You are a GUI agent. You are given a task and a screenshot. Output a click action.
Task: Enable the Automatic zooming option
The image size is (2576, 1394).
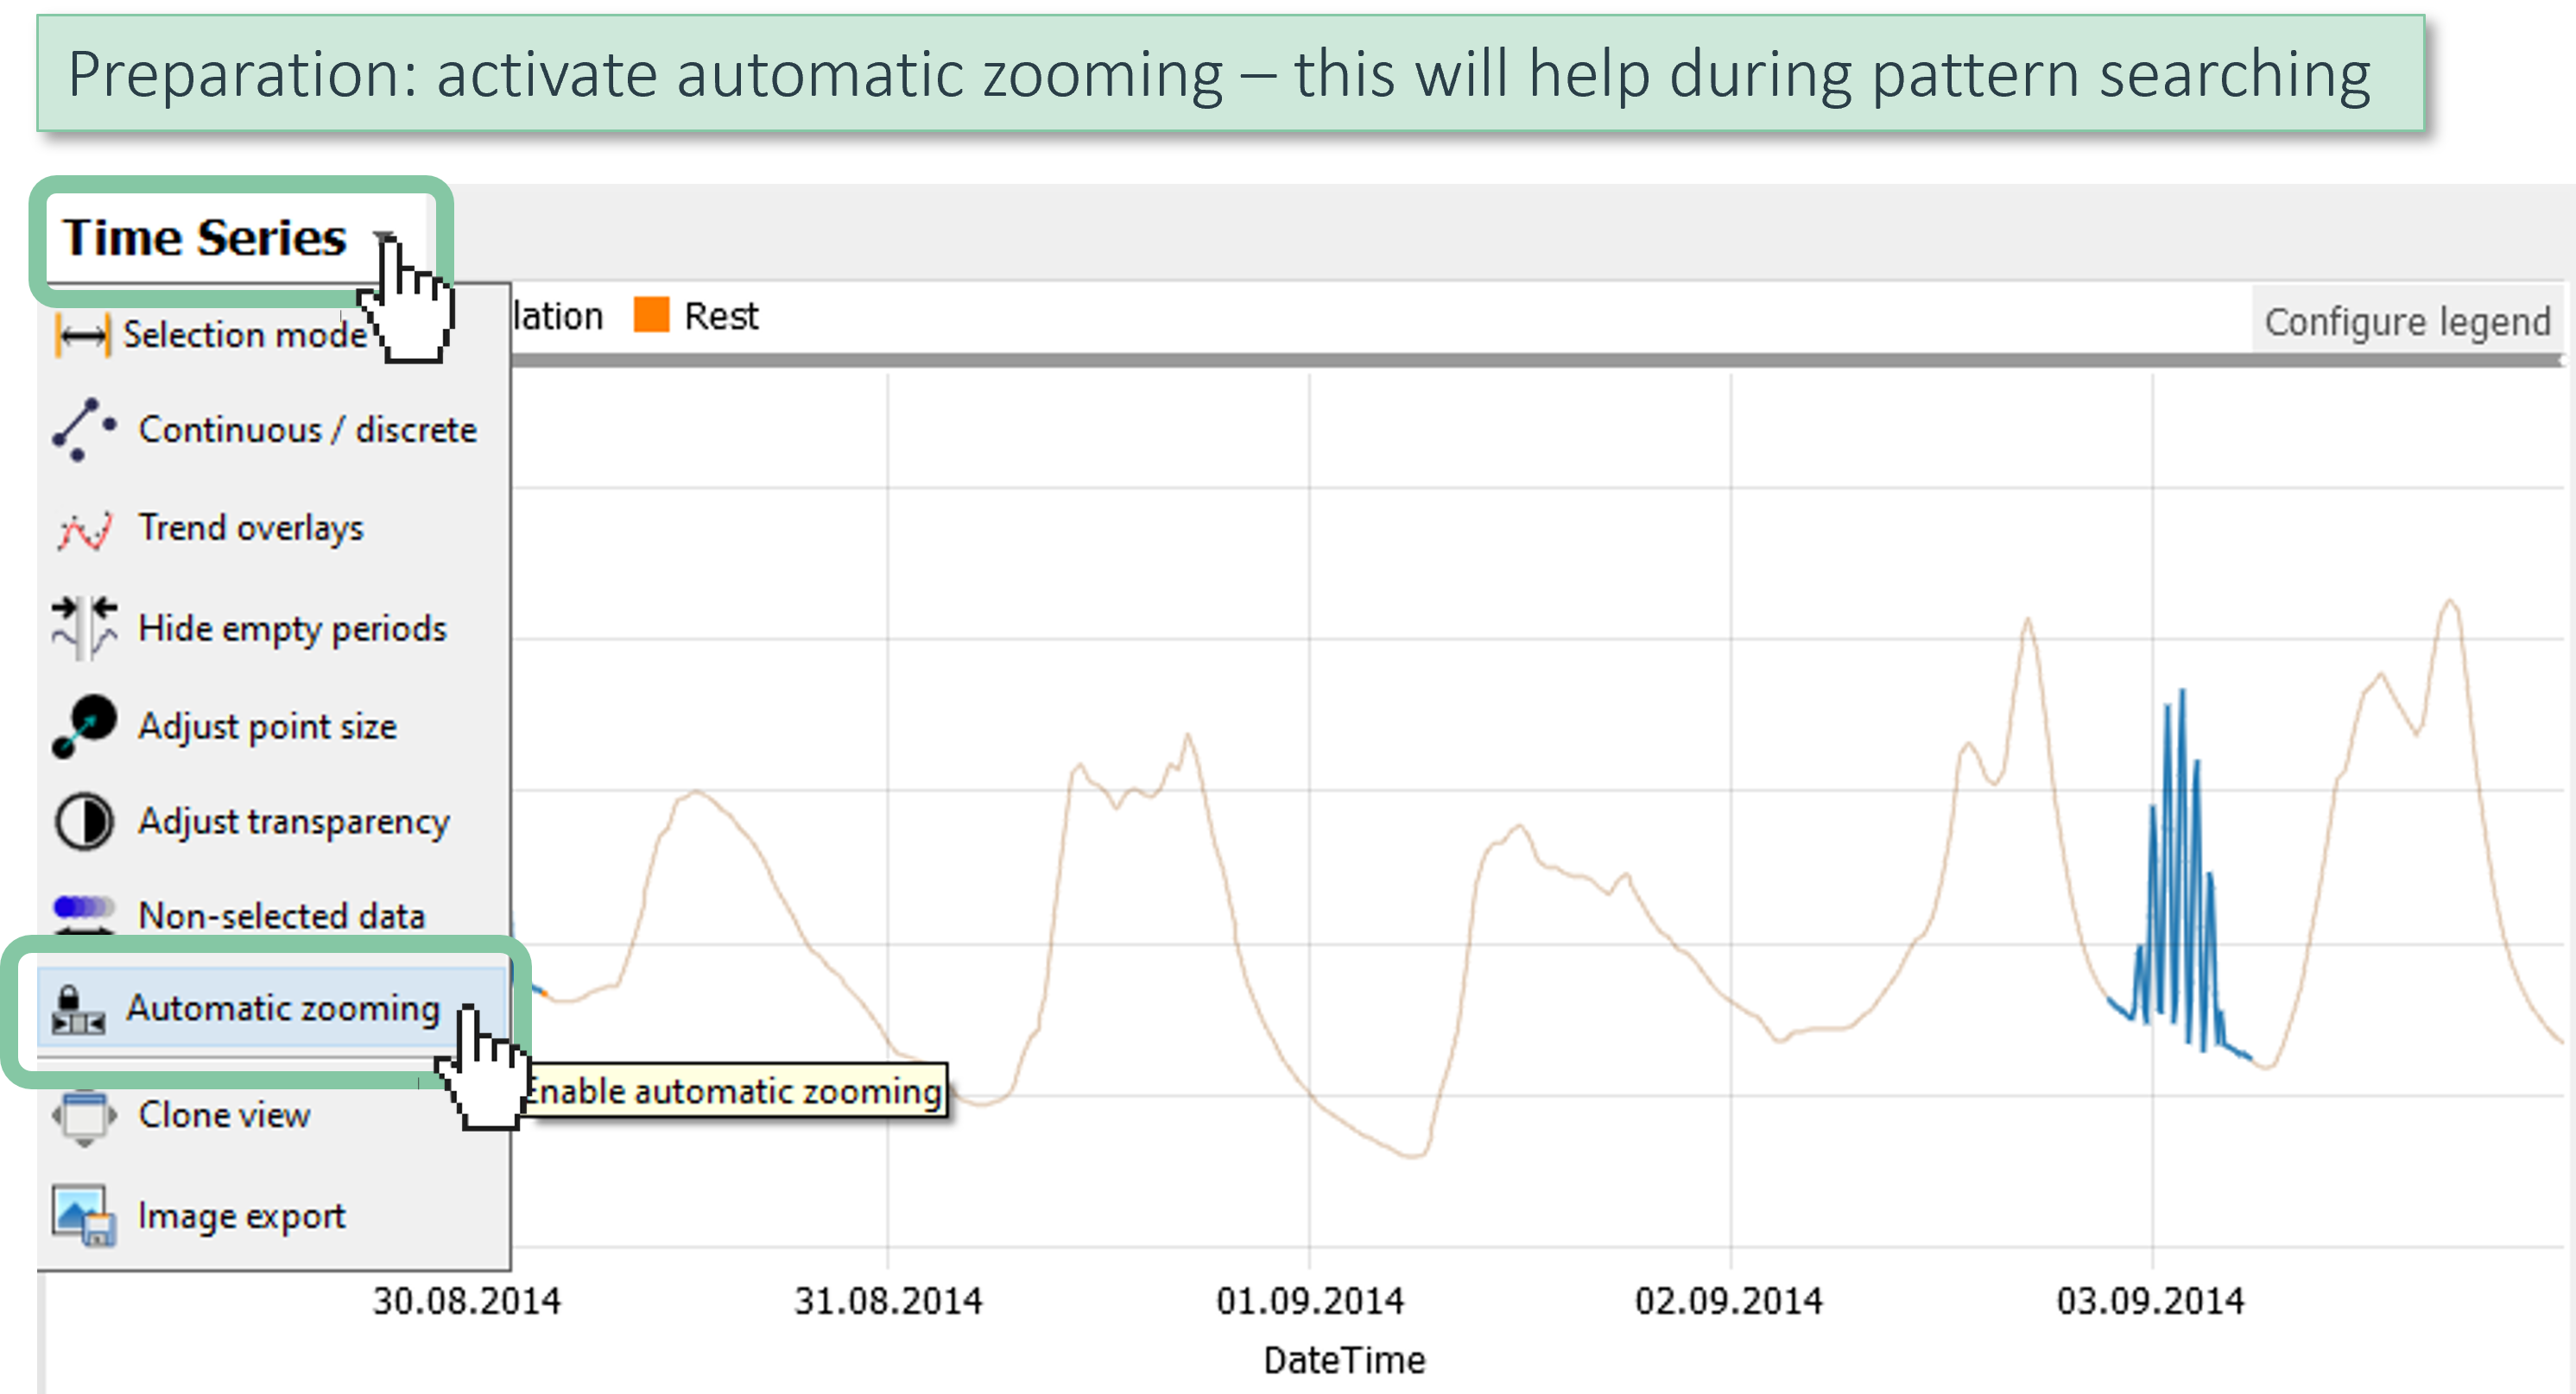(282, 1008)
